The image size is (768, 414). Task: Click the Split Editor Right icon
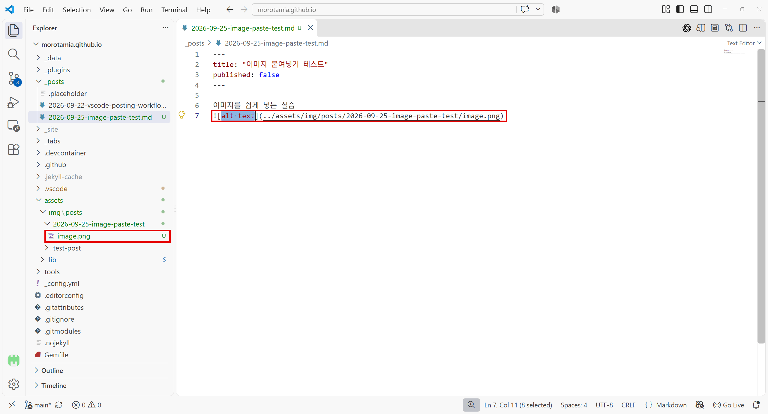coord(743,28)
